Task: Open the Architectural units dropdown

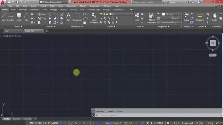Action: 188,123
